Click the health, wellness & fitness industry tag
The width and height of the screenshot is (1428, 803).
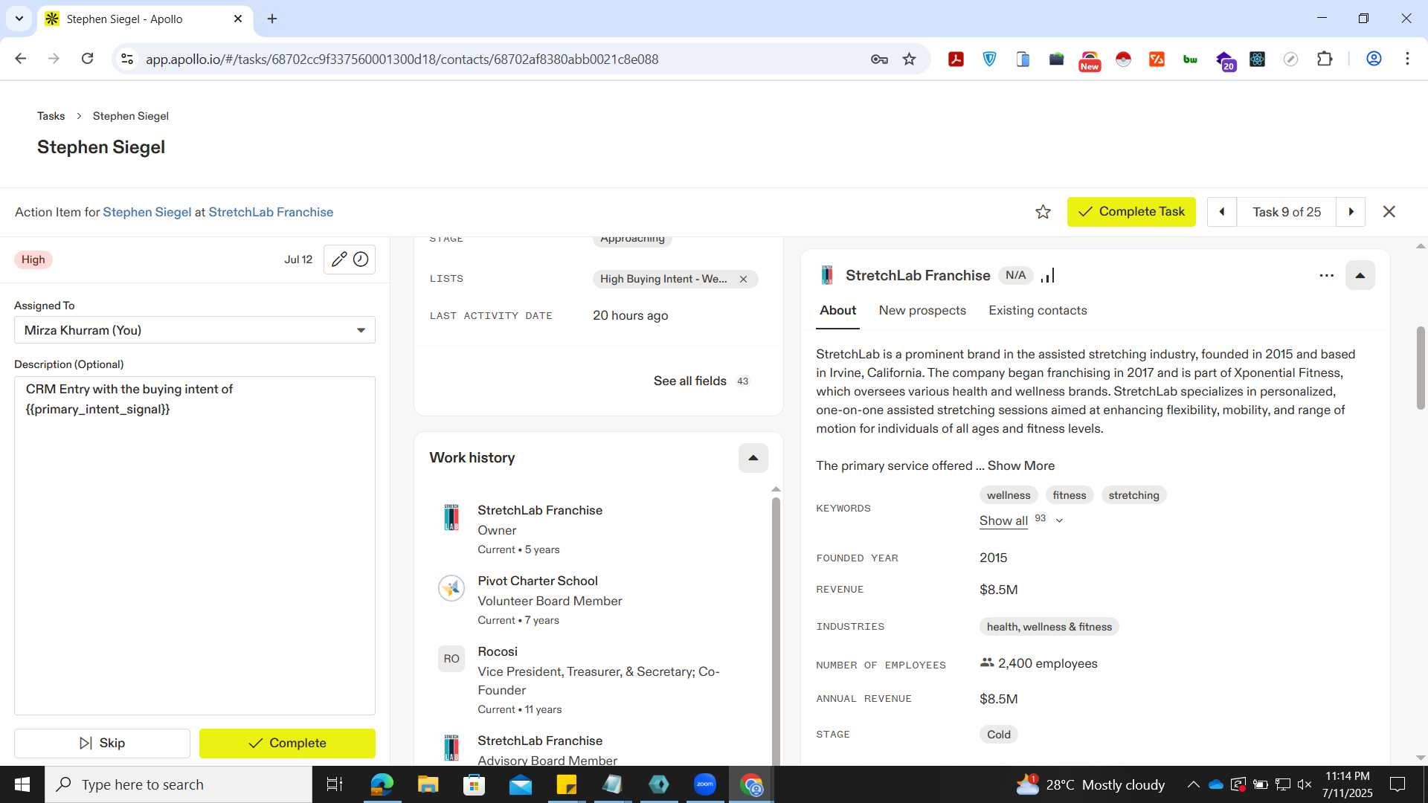tap(1049, 627)
